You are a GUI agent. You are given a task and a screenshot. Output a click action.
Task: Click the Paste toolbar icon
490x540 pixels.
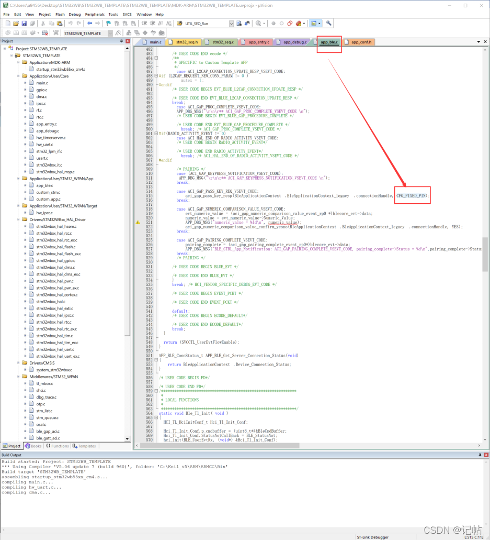point(60,24)
